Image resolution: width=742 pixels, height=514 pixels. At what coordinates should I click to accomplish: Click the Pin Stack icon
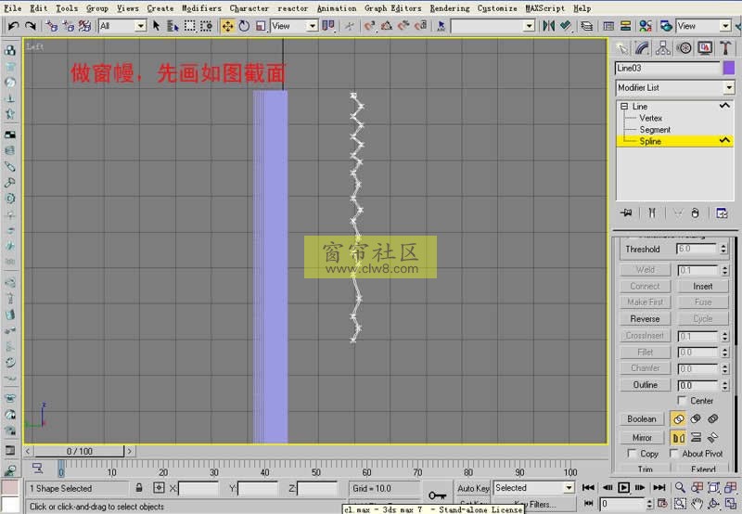tap(626, 213)
